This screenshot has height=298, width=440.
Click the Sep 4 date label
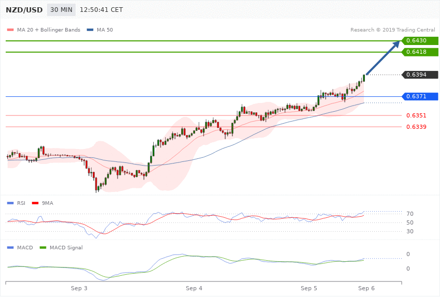tap(194, 288)
